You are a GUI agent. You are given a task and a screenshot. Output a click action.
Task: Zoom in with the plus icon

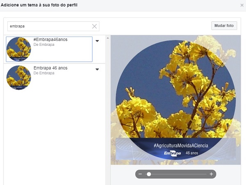coord(211,174)
